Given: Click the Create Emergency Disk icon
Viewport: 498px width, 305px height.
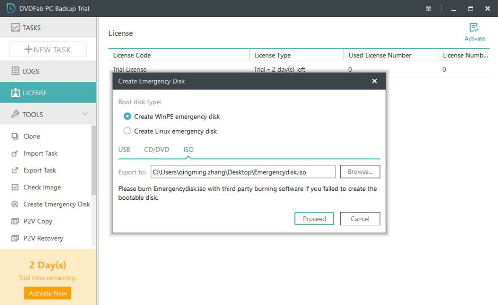Looking at the screenshot, I should pyautogui.click(x=15, y=204).
